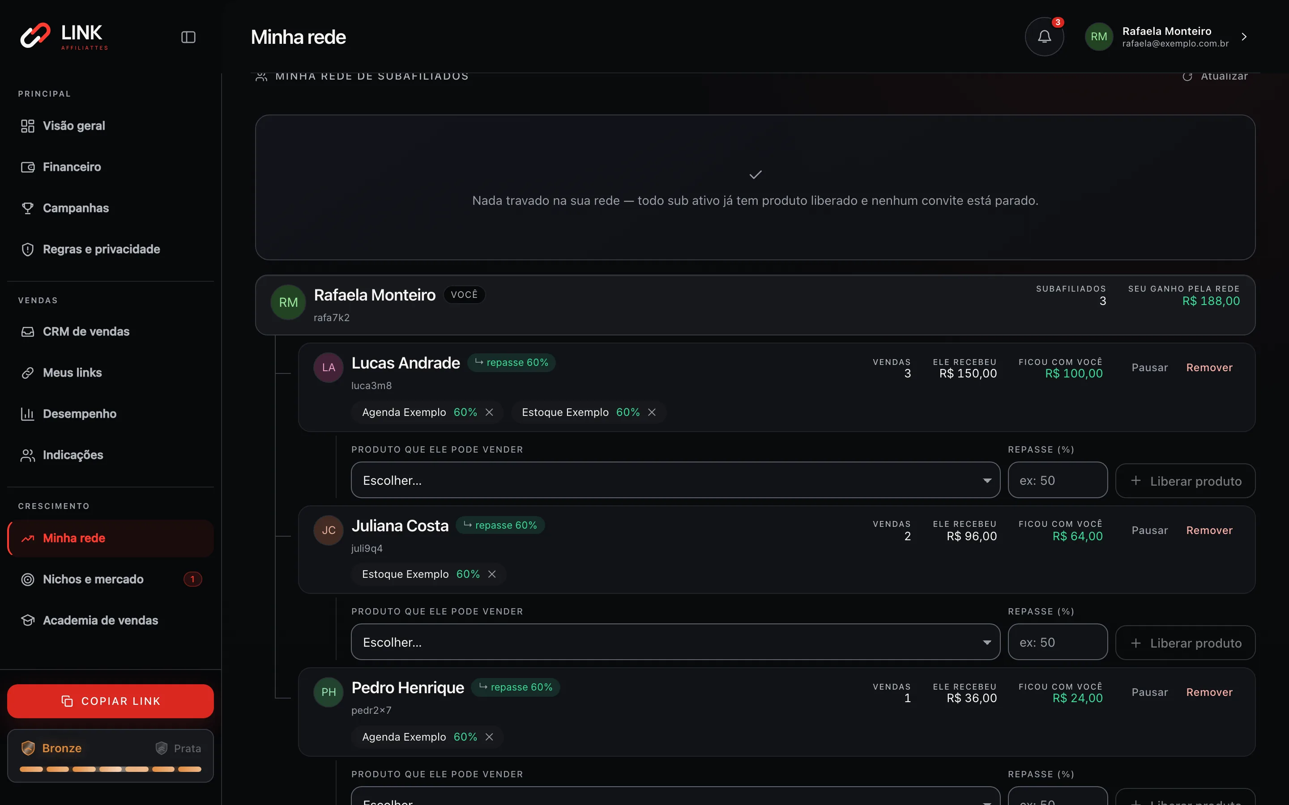The height and width of the screenshot is (805, 1289).
Task: Open the notifications bell
Action: tap(1044, 37)
